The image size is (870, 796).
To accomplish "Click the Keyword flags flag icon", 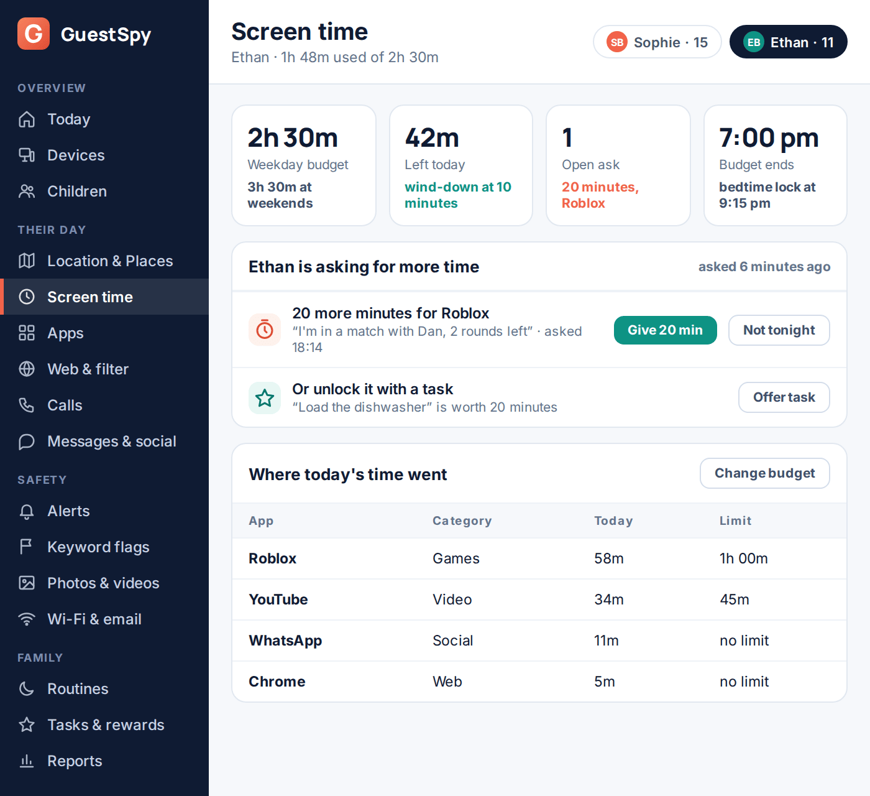I will pyautogui.click(x=27, y=547).
